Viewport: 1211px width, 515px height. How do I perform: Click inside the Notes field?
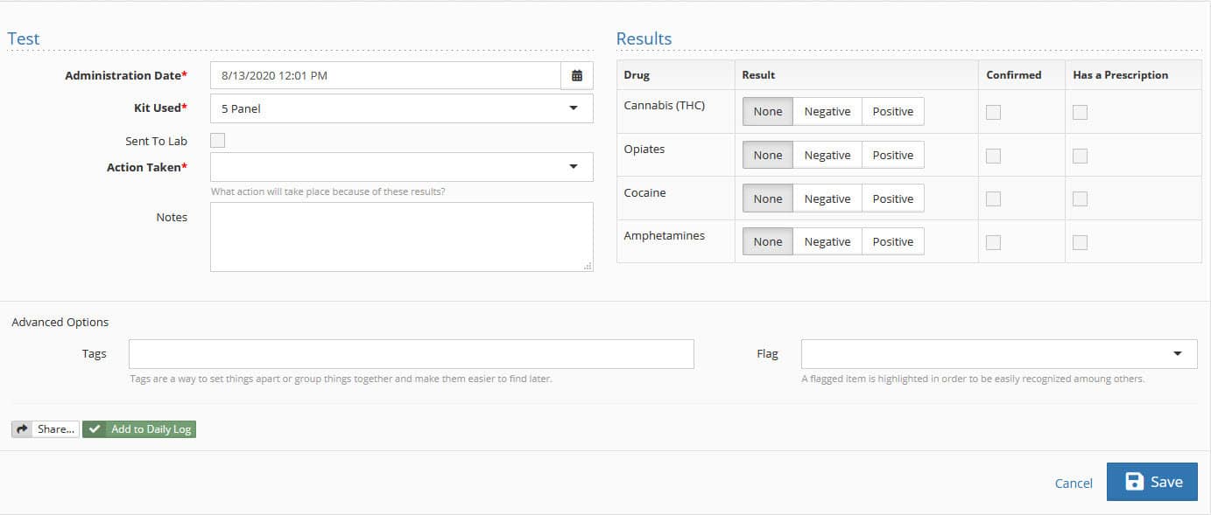click(x=401, y=234)
